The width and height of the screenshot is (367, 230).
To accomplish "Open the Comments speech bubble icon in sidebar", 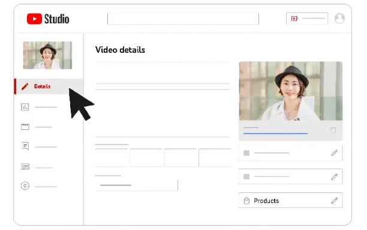I will 25,146.
